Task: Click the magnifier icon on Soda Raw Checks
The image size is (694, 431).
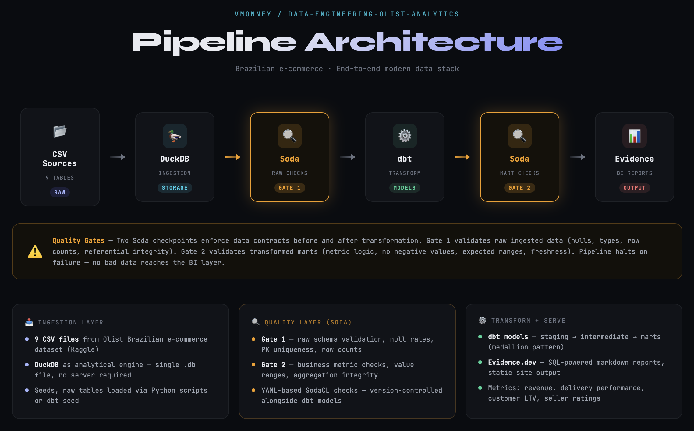Action: click(x=289, y=136)
